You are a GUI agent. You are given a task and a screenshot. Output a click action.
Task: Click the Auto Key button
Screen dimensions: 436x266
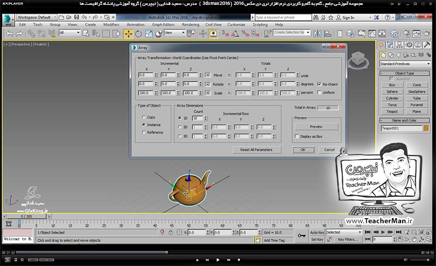pos(317,232)
